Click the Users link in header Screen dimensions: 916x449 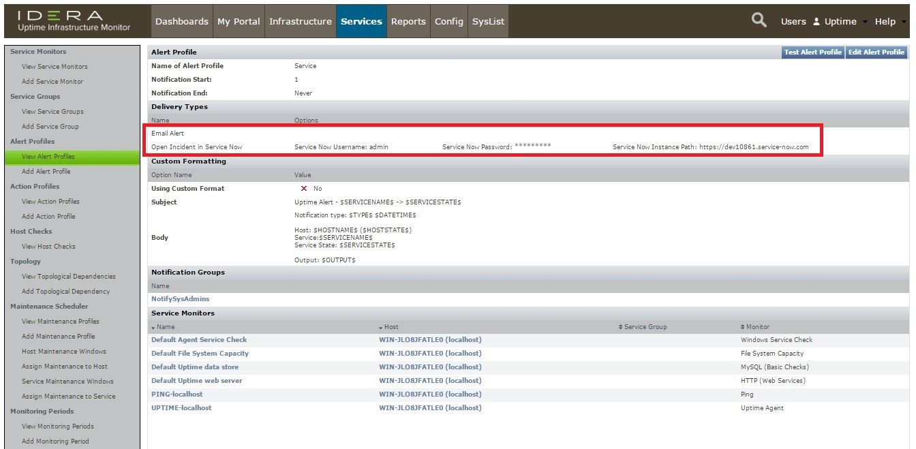pos(793,21)
